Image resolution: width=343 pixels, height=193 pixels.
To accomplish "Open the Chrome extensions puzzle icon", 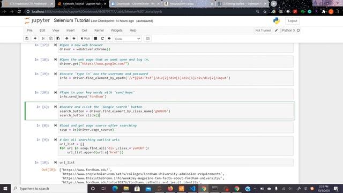I will coord(324,12).
